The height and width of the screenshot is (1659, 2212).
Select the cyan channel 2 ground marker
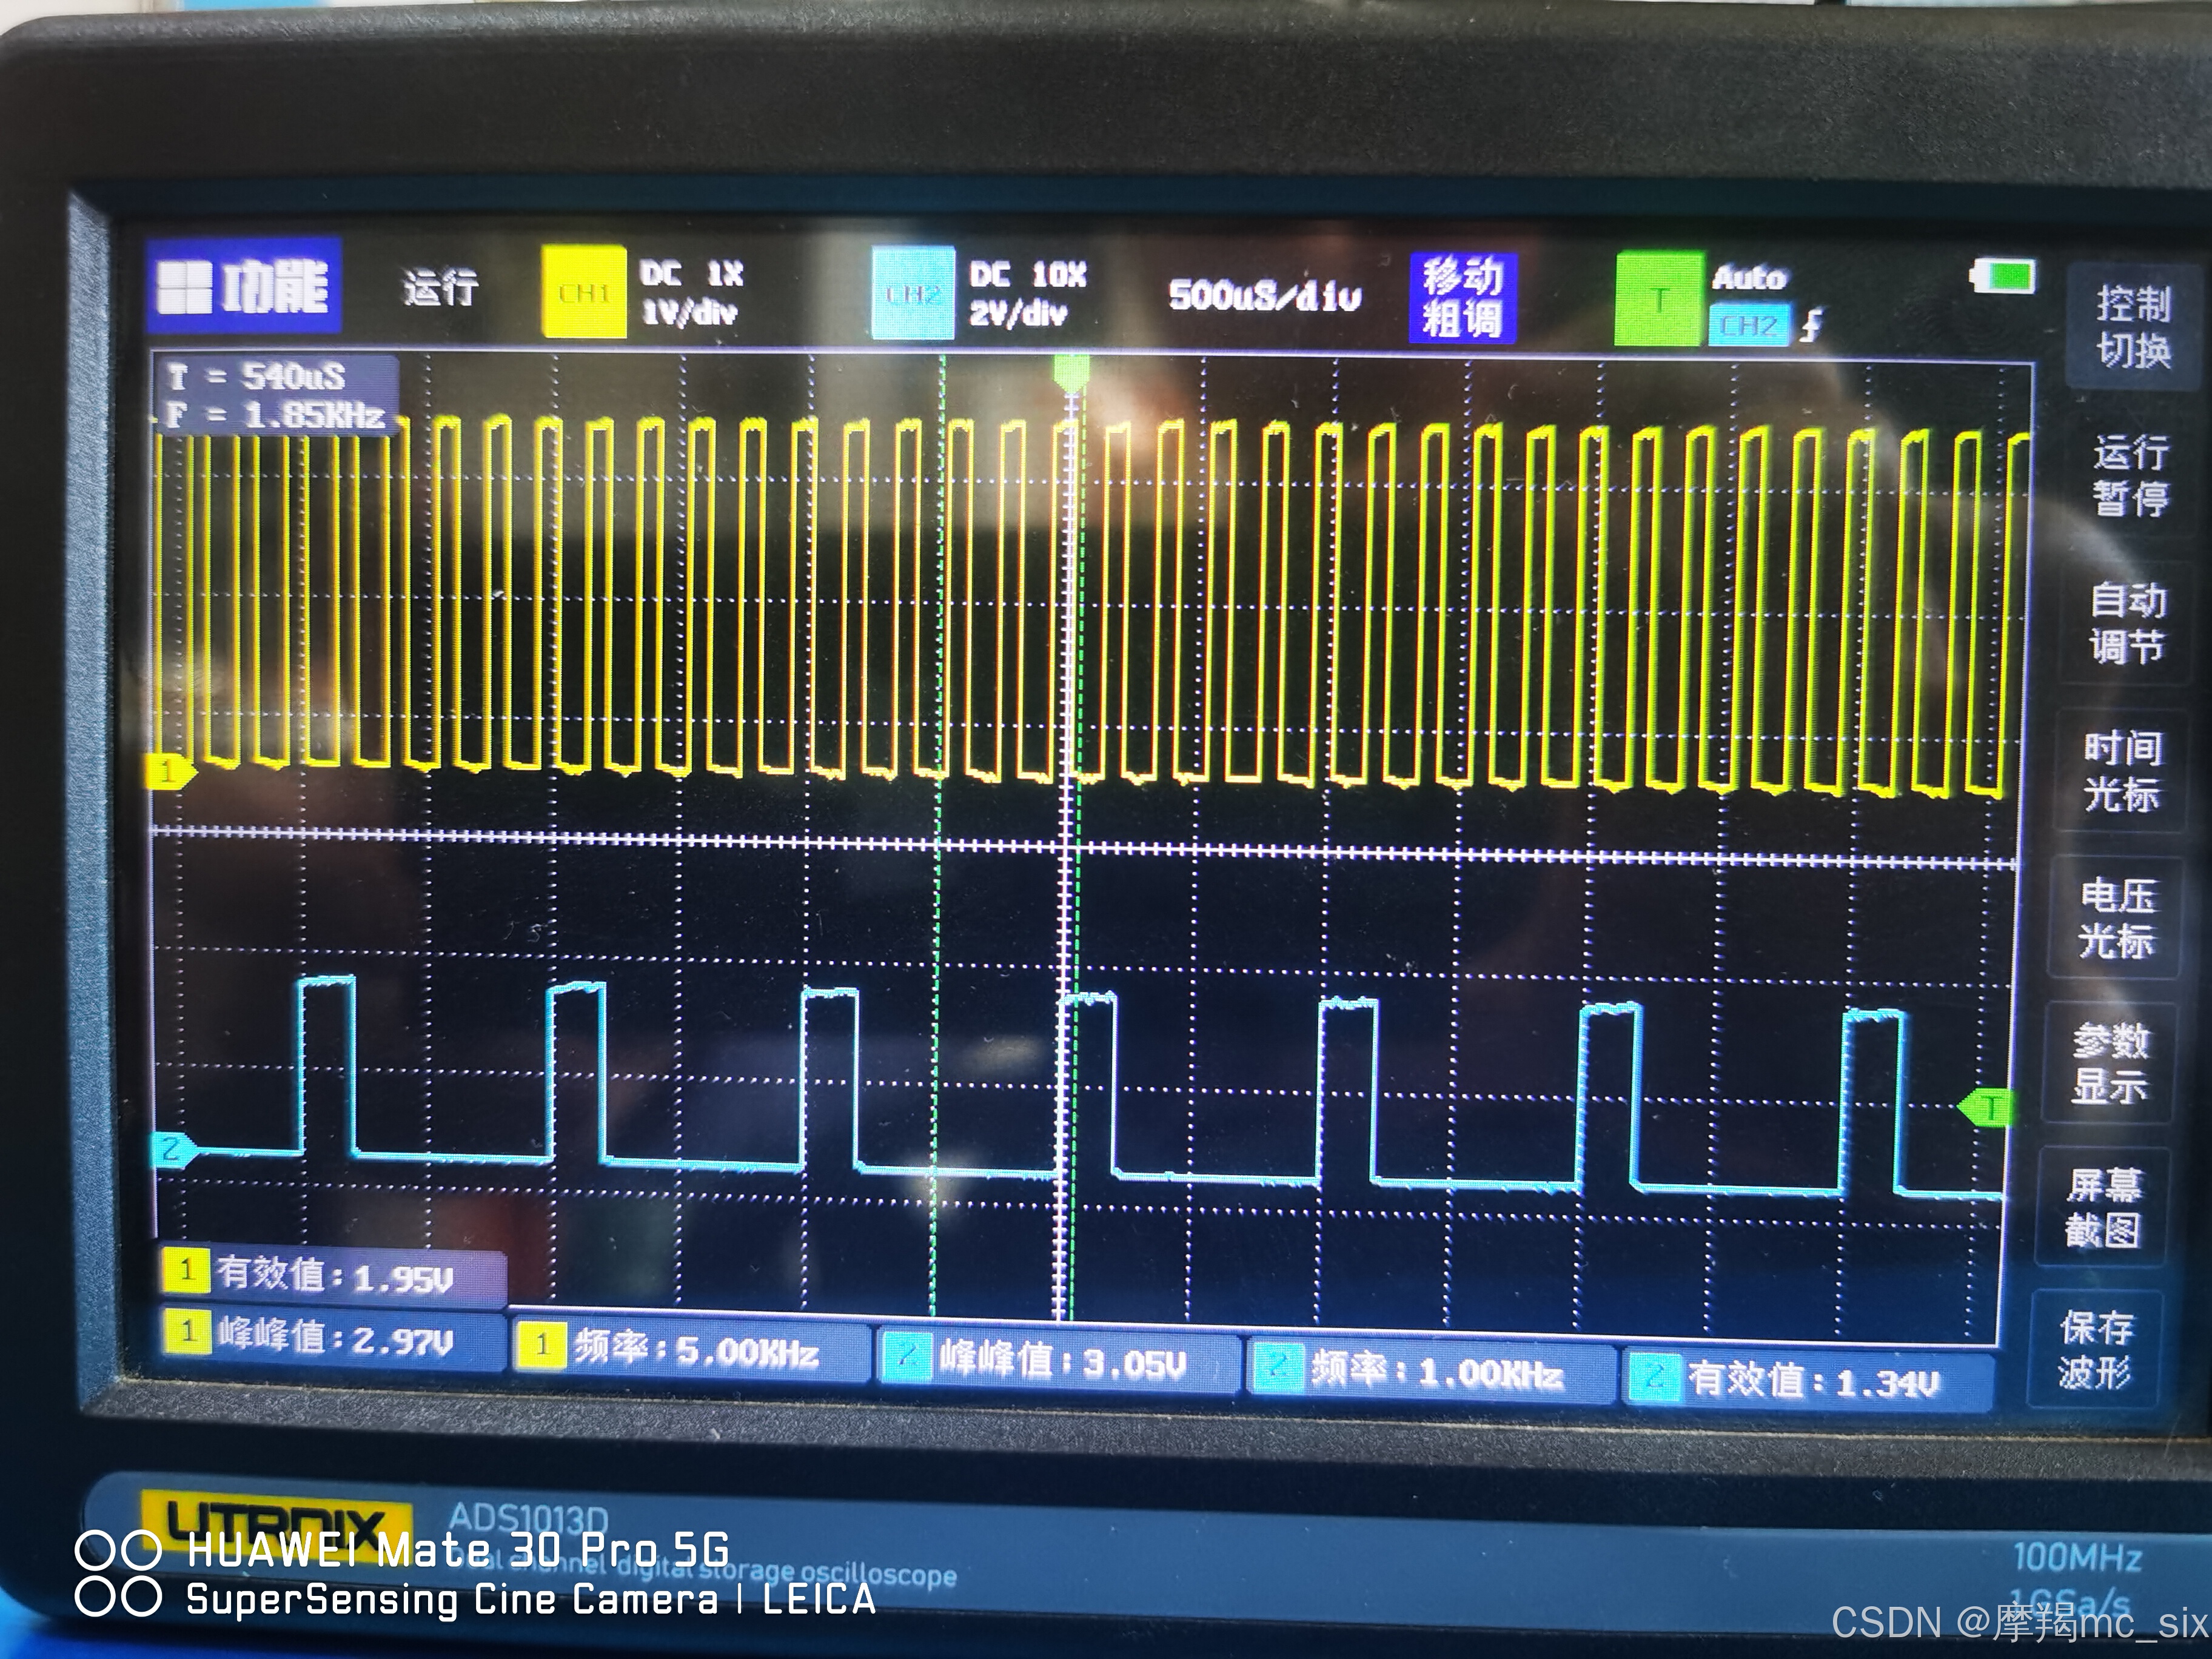tap(171, 1149)
